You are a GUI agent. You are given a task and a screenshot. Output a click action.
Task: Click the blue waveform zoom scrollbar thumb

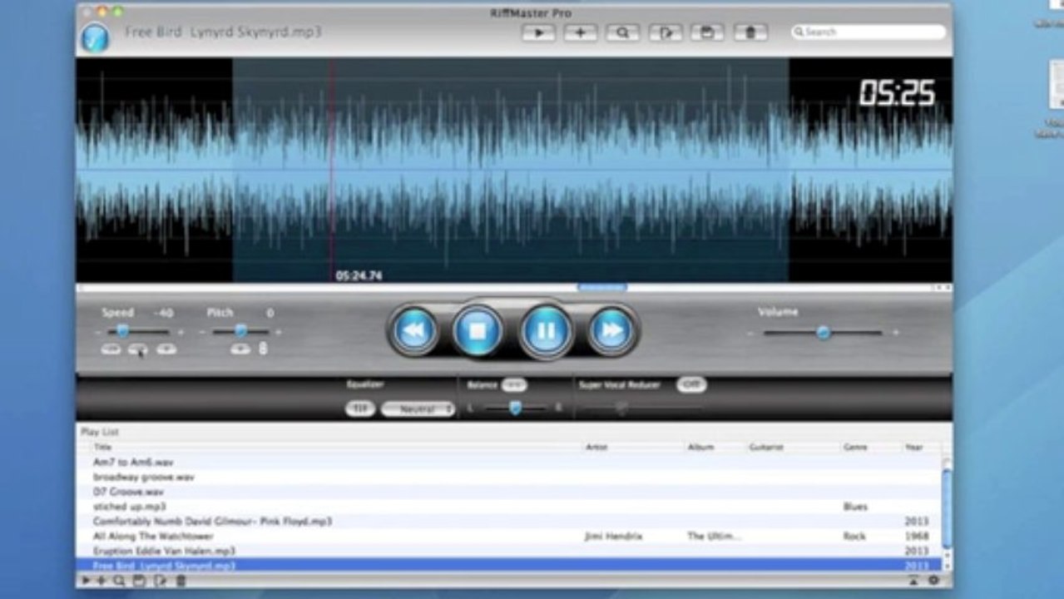click(x=602, y=288)
